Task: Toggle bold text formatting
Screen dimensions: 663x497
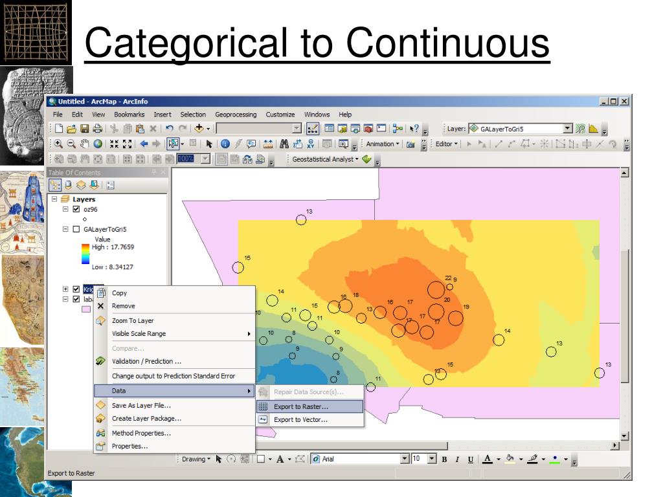Action: tap(444, 459)
